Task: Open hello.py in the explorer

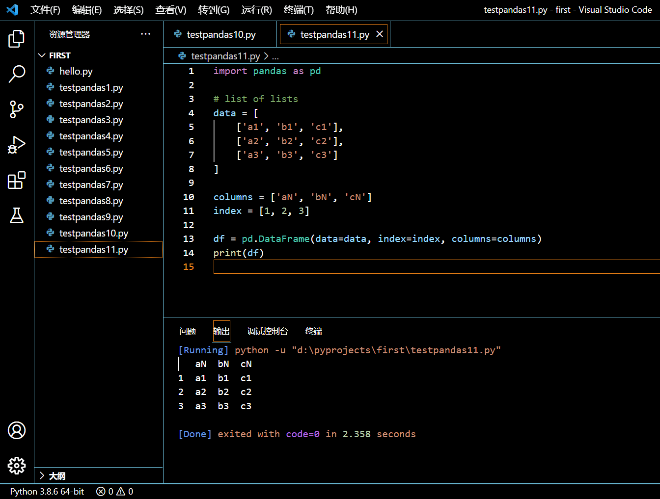Action: point(98,71)
